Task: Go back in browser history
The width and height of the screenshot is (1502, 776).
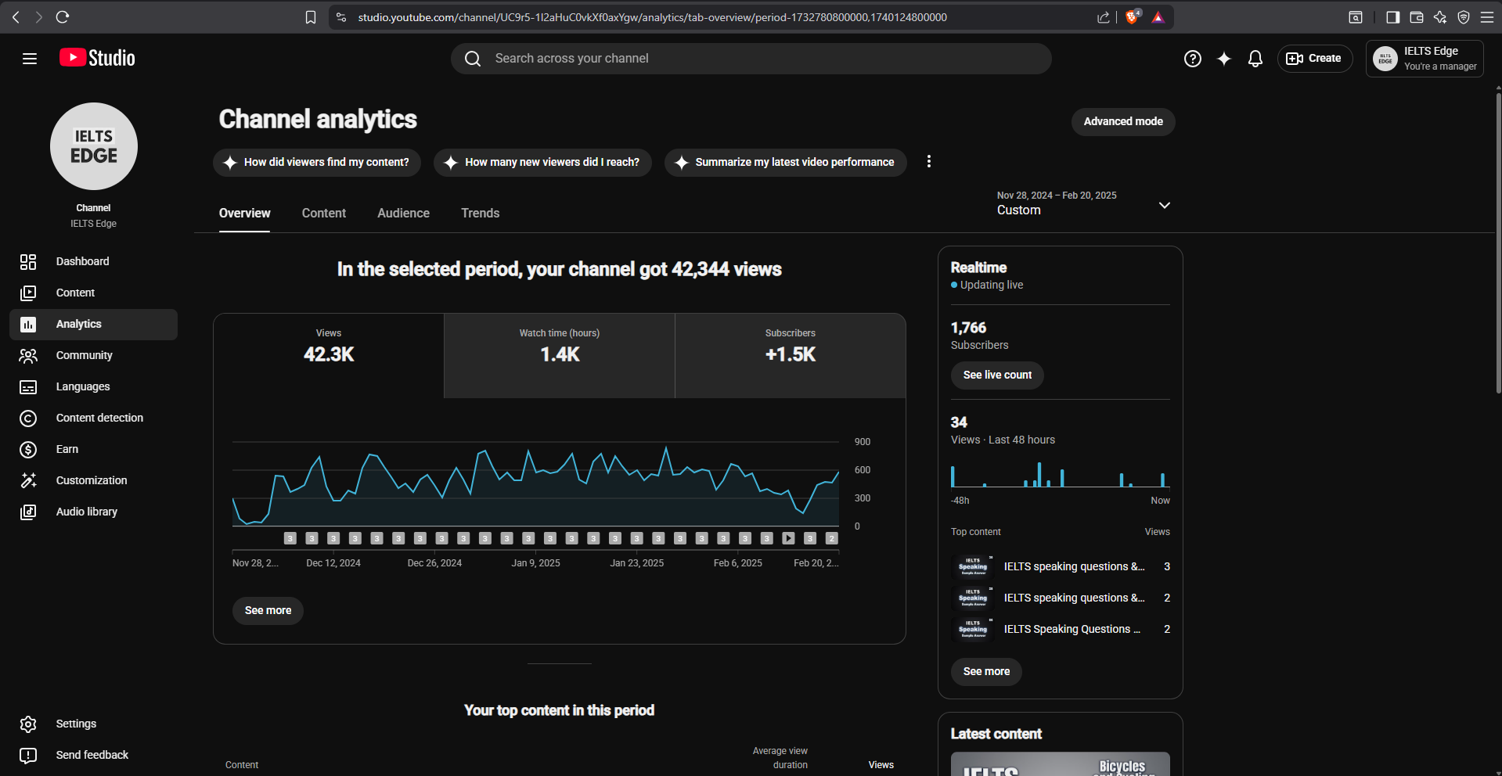Action: click(x=16, y=17)
